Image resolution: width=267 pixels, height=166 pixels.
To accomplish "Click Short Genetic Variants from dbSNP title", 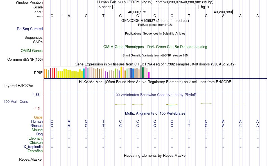I will tap(155, 56).
